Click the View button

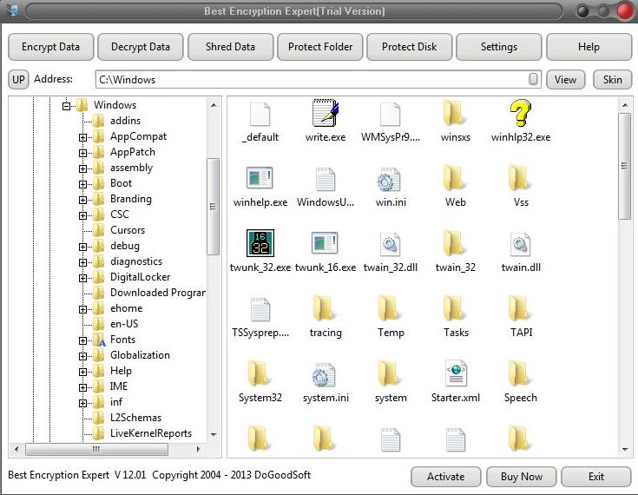click(x=565, y=79)
